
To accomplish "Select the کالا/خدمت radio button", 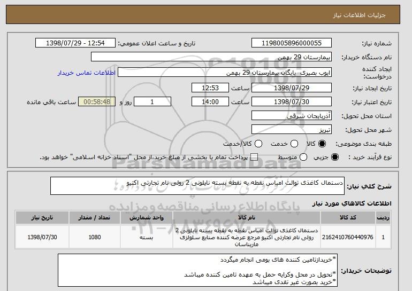I will [258, 144].
